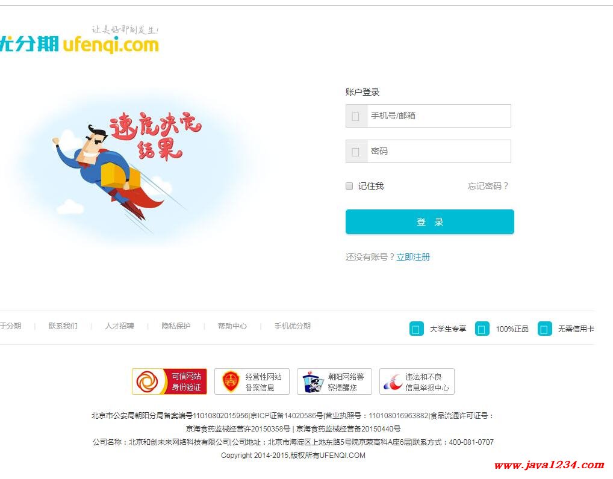Click the 登录 button
613x479 pixels.
pyautogui.click(x=430, y=222)
